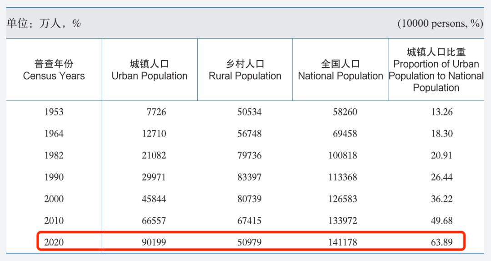
Task: Select the 1990 census year cell
Action: [x=54, y=177]
